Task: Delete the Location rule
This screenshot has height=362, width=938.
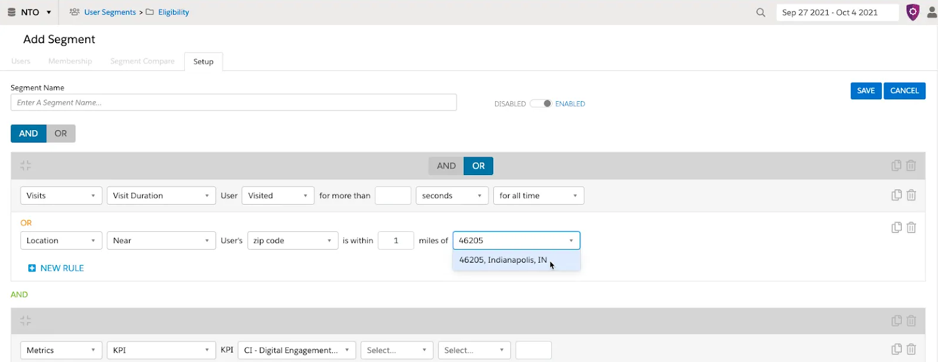Action: point(911,227)
